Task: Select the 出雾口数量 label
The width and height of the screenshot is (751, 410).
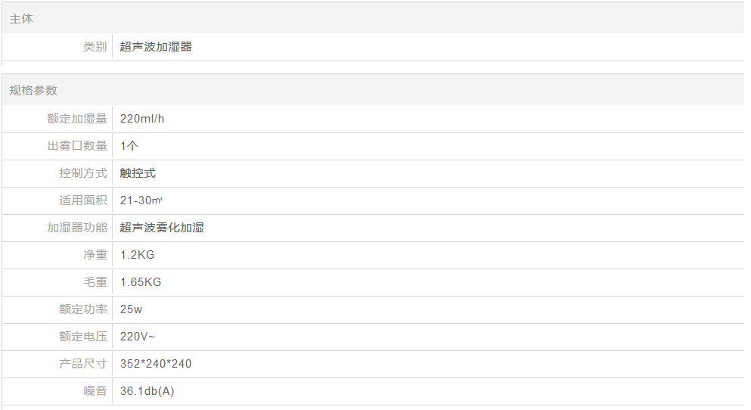Action: (x=77, y=146)
